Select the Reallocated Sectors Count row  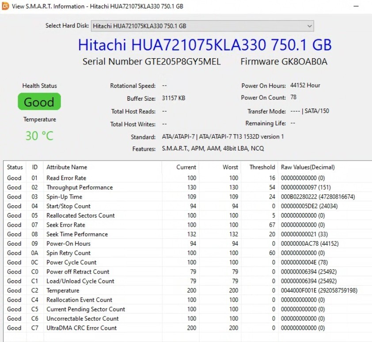(x=188, y=215)
